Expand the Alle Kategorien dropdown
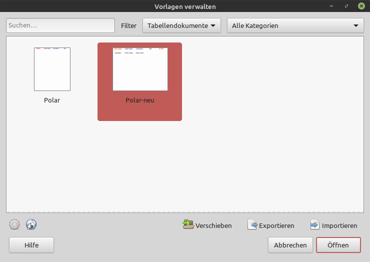The image size is (370, 262). 295,25
